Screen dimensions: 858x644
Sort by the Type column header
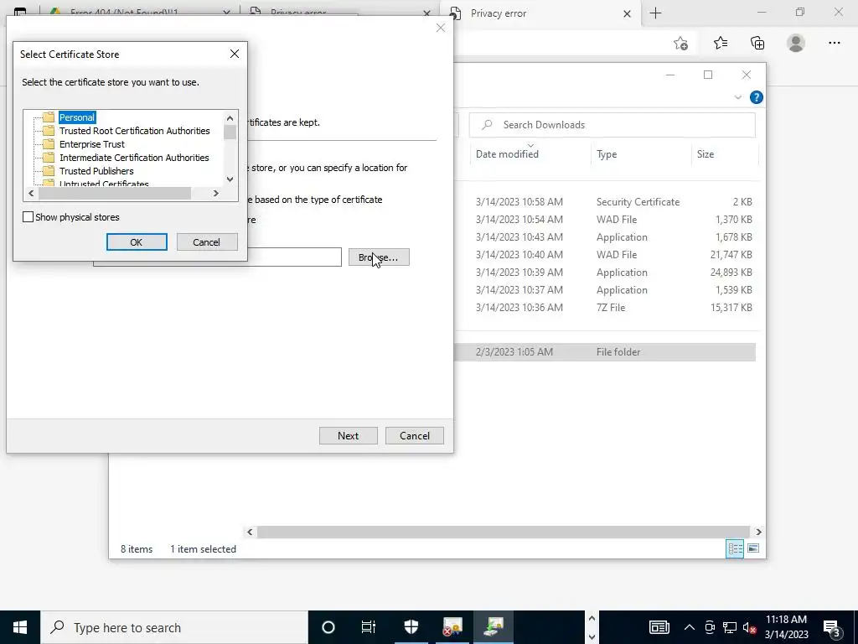click(x=607, y=154)
